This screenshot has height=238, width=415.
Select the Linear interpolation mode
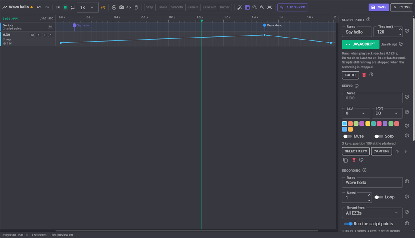point(162,7)
